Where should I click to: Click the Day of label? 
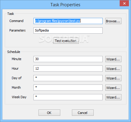click(17, 78)
